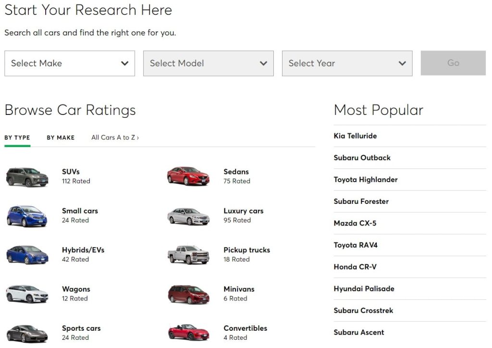The image size is (492, 348).
Task: Click the silver Luxury cars thumbnail
Action: pyautogui.click(x=188, y=216)
